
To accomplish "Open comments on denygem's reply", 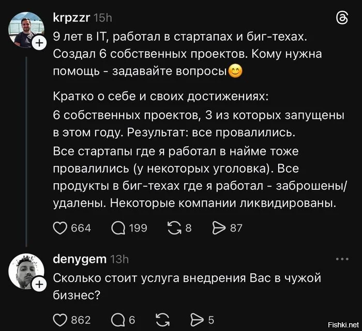I will 118,320.
